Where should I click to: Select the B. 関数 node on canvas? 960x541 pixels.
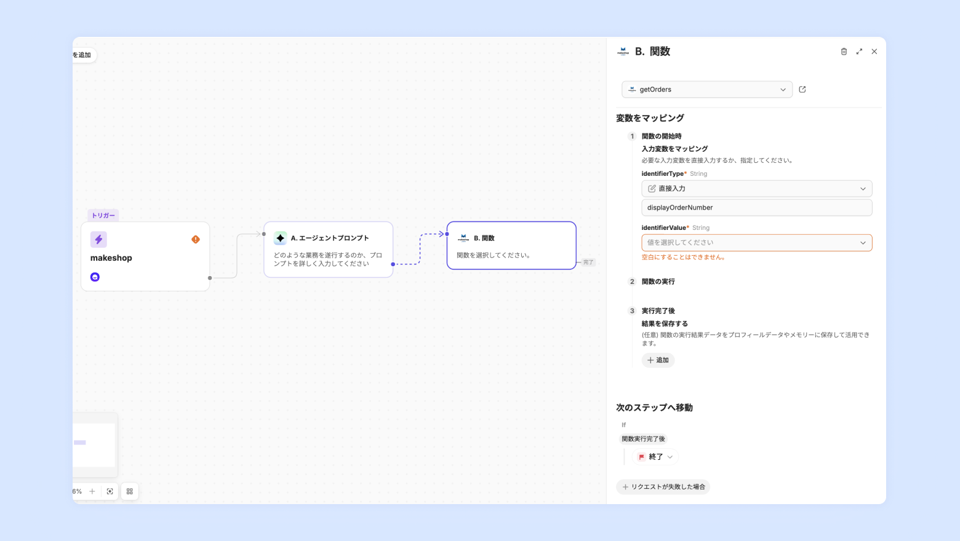511,245
